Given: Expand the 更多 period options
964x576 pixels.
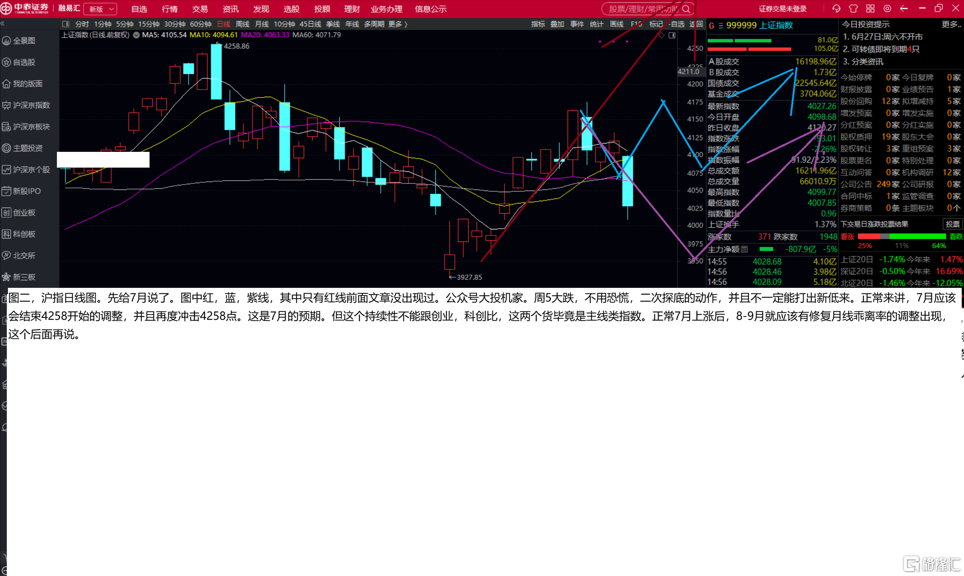Looking at the screenshot, I should [x=398, y=24].
